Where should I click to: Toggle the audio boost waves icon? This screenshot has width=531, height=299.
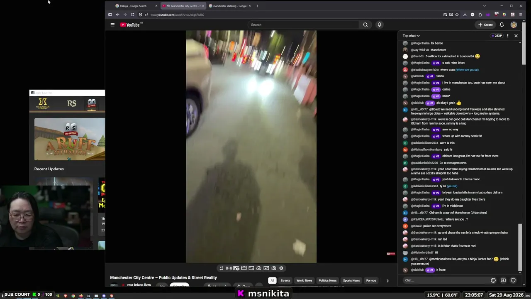[x=229, y=268]
